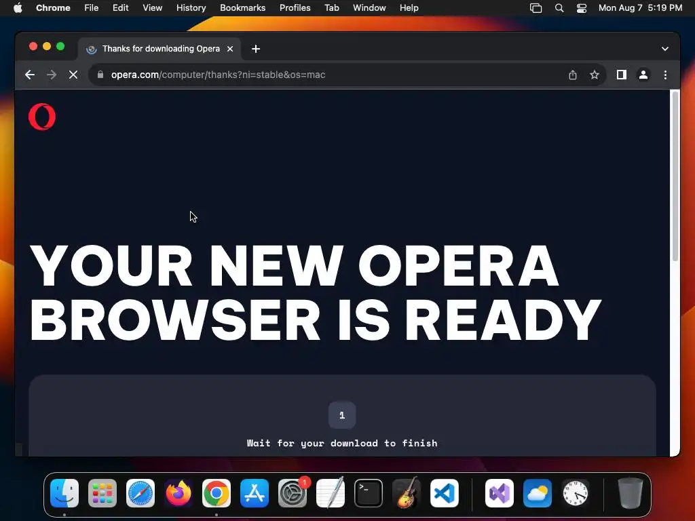Screen dimensions: 695x521
Task: Open Control Center in menu bar
Action: coord(582,8)
